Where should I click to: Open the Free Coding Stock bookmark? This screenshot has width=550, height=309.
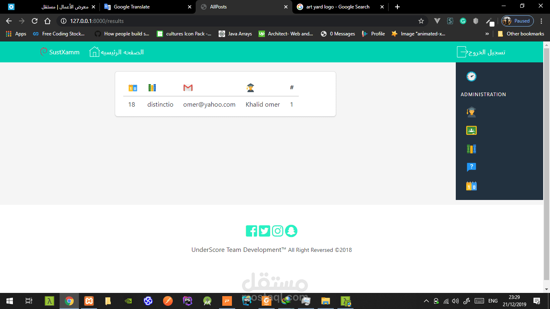(x=59, y=34)
